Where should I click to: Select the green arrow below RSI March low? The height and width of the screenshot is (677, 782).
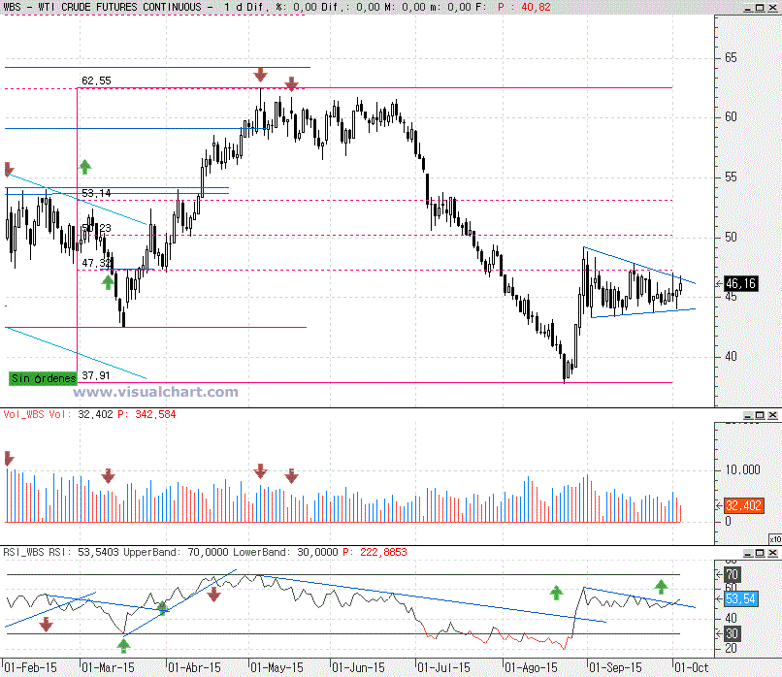coord(123,646)
